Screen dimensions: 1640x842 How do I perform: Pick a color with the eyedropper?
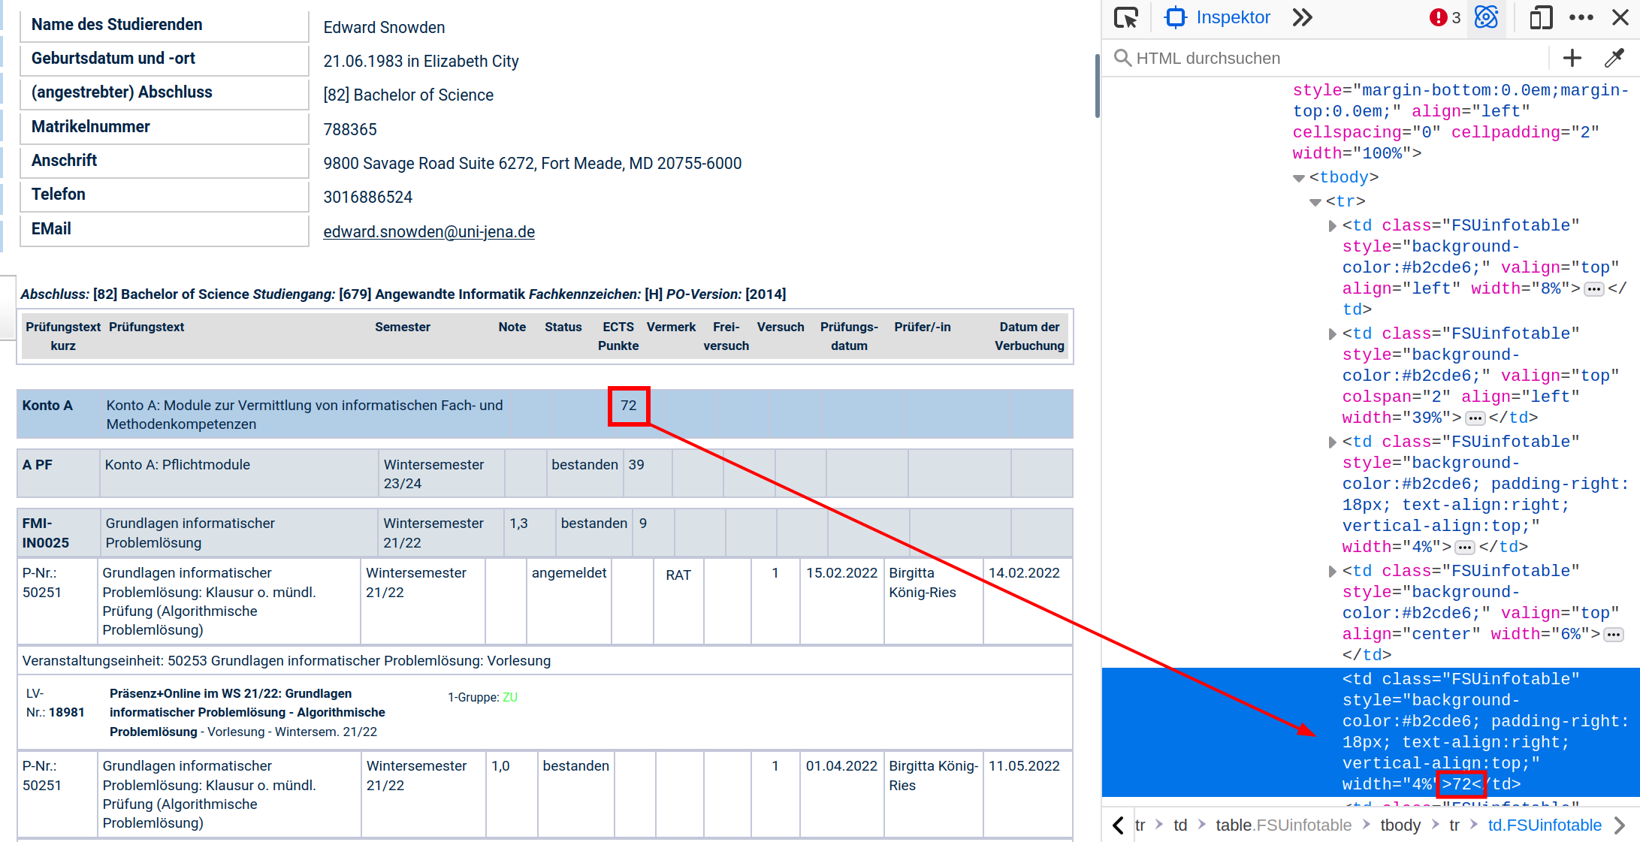tap(1614, 58)
